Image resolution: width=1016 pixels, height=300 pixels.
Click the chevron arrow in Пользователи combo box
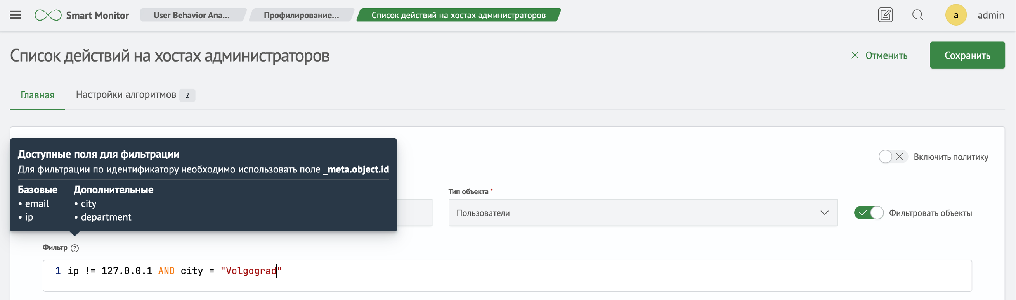click(824, 213)
